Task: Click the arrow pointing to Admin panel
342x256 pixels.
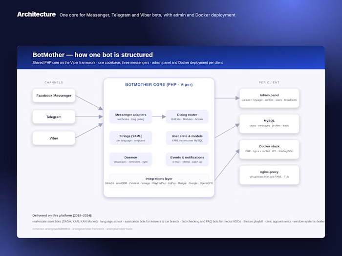Action: (x=227, y=98)
